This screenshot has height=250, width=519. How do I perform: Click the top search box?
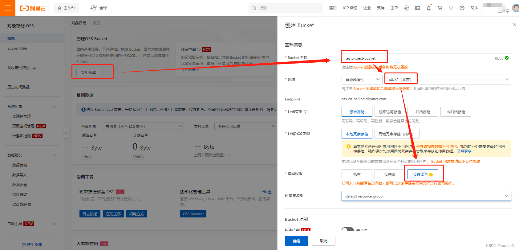click(286, 8)
